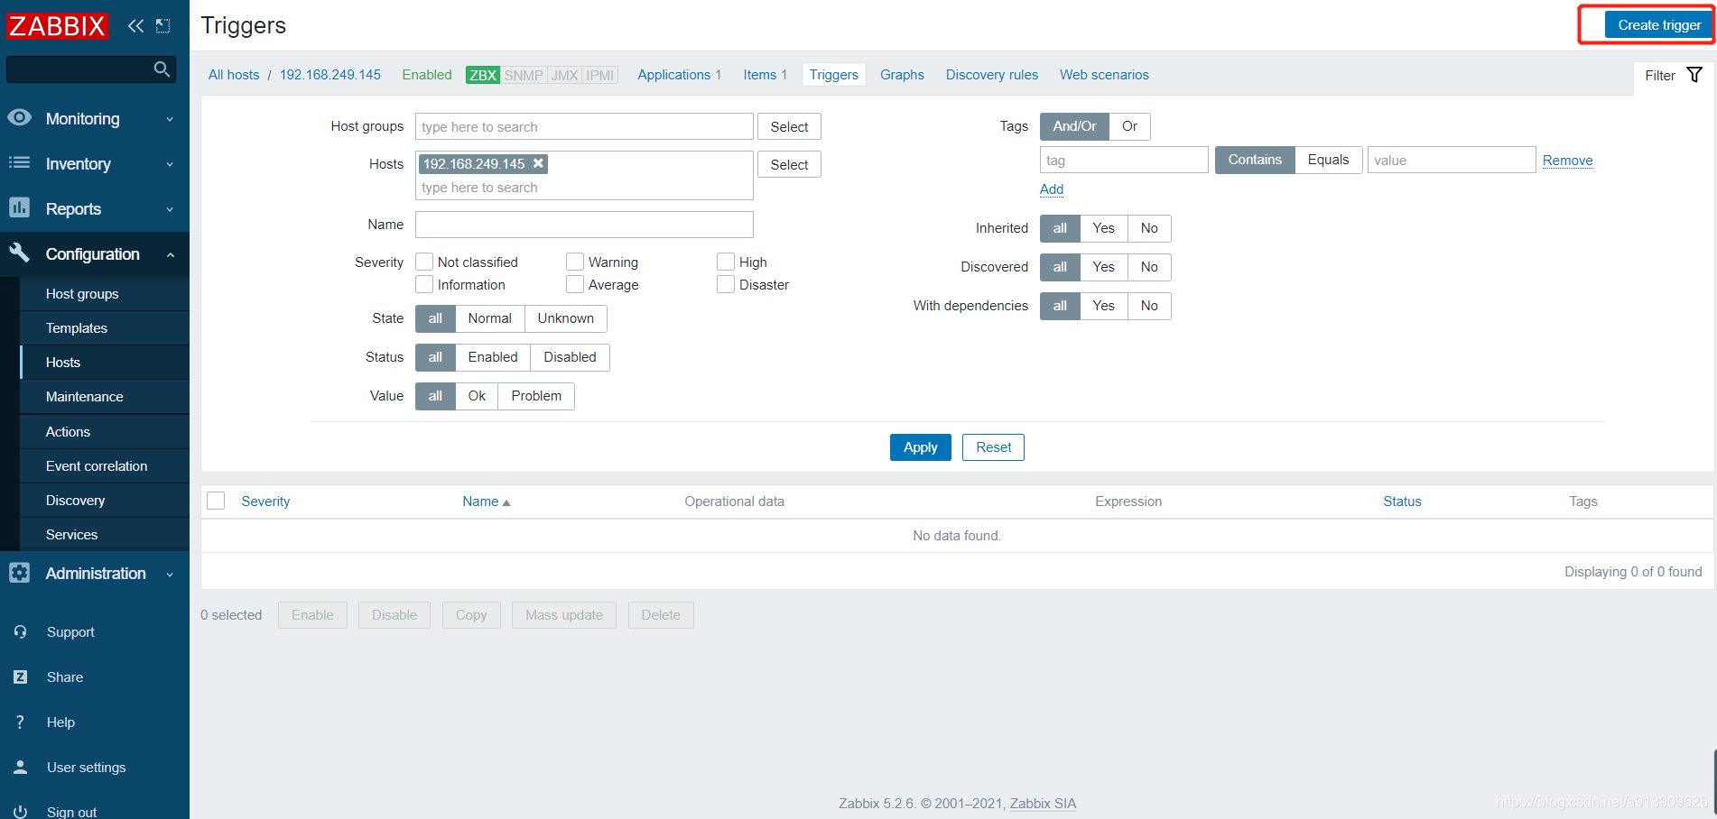1717x819 pixels.
Task: Set State filter to Normal
Action: (489, 318)
